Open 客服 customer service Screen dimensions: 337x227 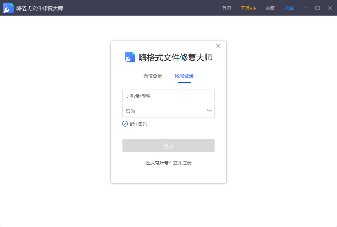coord(270,8)
